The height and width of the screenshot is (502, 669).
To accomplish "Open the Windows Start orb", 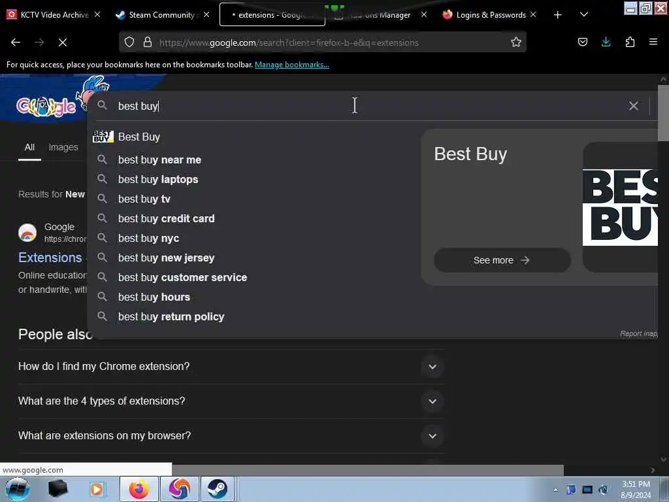I will 18,489.
